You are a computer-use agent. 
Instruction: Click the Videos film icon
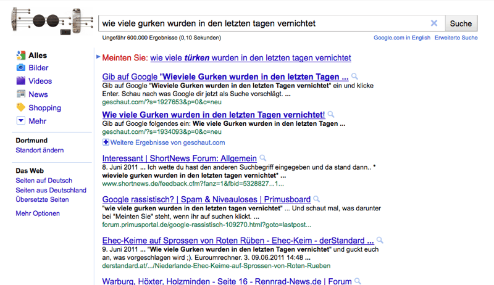tap(21, 81)
